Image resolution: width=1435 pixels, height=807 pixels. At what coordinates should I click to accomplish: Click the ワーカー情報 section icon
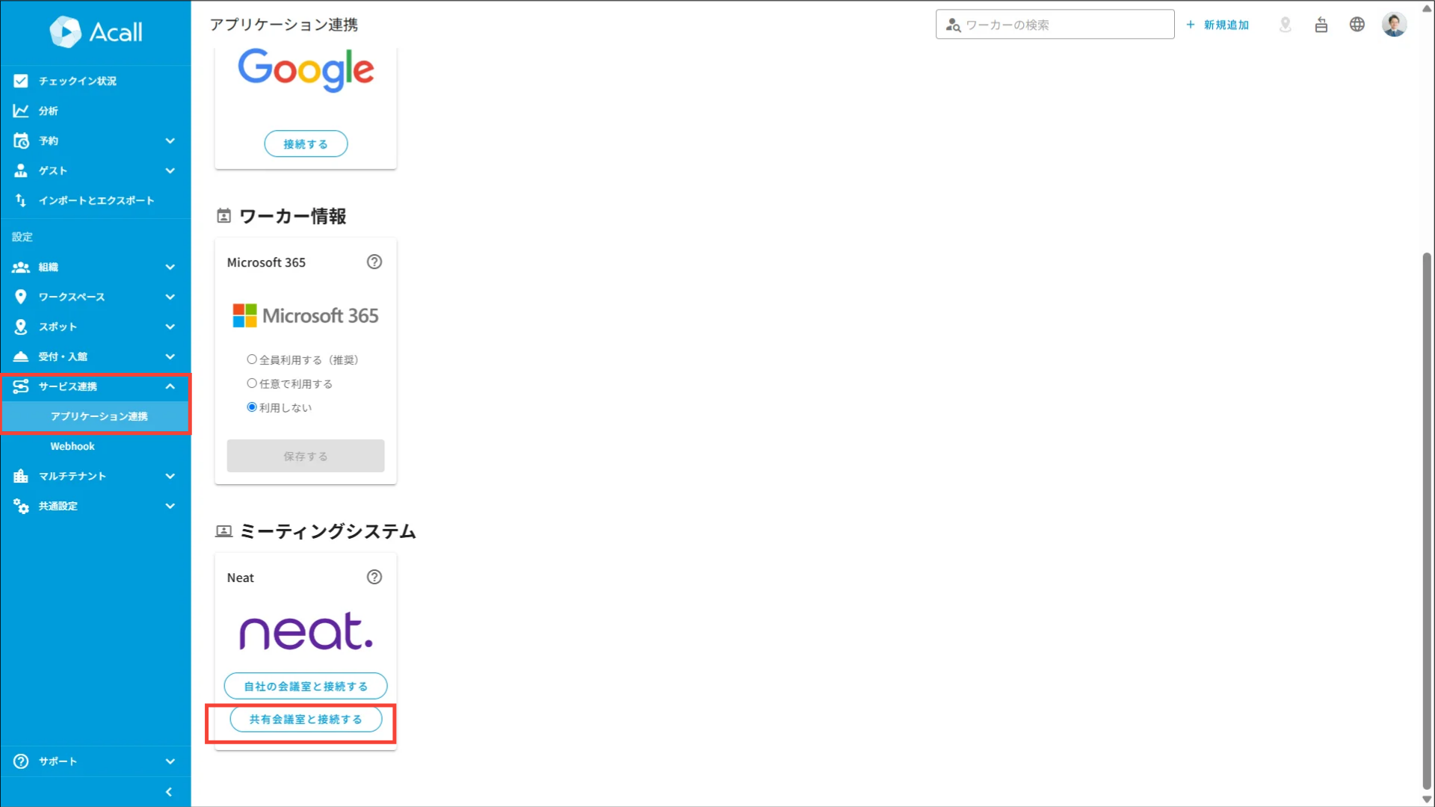click(x=223, y=217)
